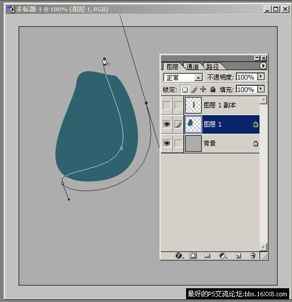Open the layers palette flyout menu
This screenshot has width=292, height=302.
(x=263, y=66)
